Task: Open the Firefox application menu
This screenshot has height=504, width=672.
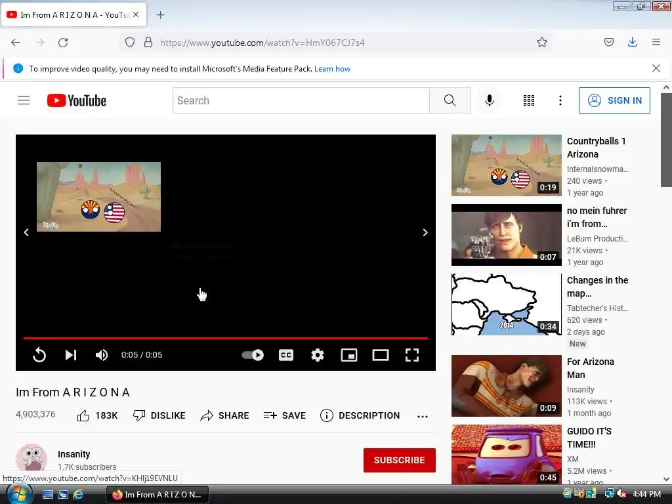Action: (x=656, y=43)
